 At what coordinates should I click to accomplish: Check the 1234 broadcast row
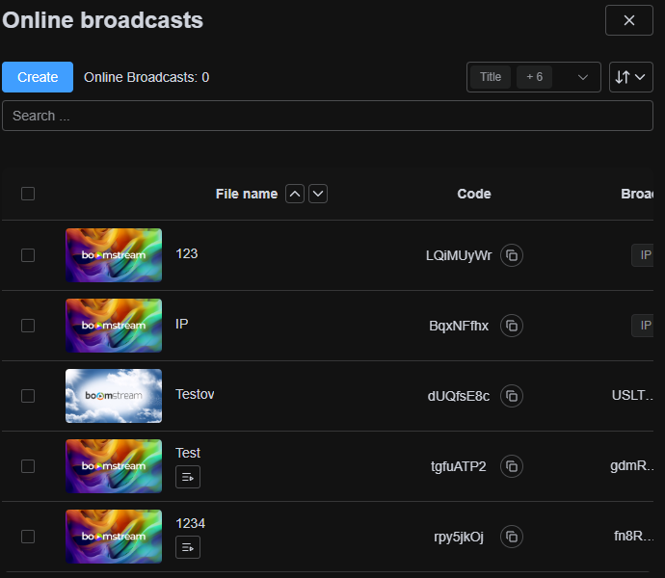point(28,537)
